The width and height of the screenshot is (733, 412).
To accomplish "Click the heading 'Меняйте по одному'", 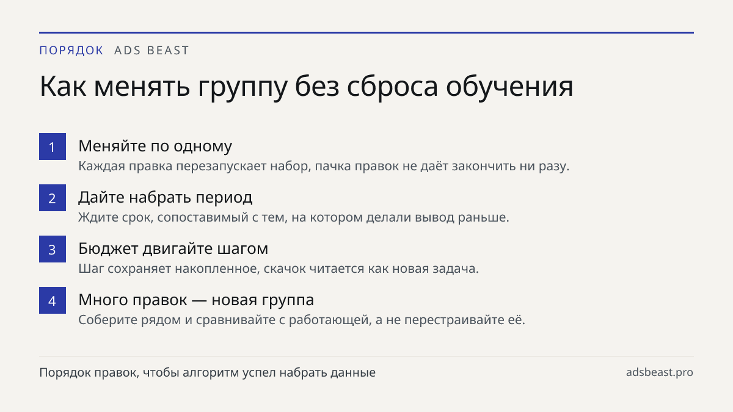I will pos(155,146).
